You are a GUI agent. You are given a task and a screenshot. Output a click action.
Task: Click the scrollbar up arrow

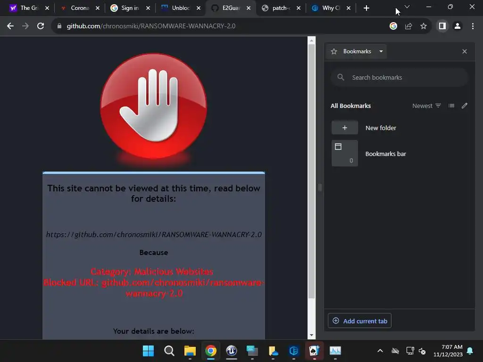click(x=311, y=41)
